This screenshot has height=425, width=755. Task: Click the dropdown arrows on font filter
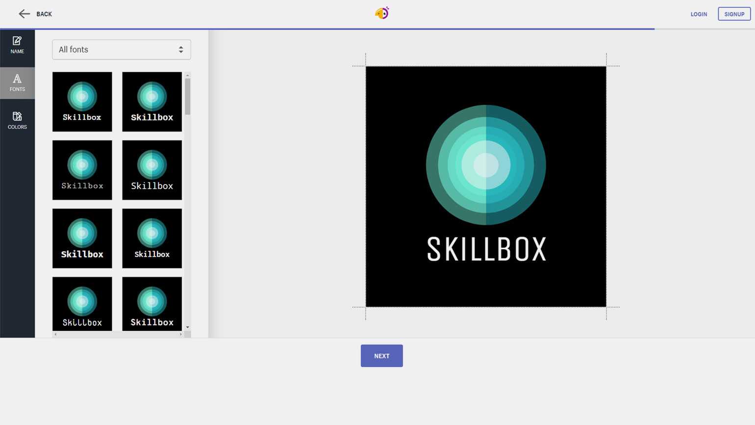tap(181, 50)
